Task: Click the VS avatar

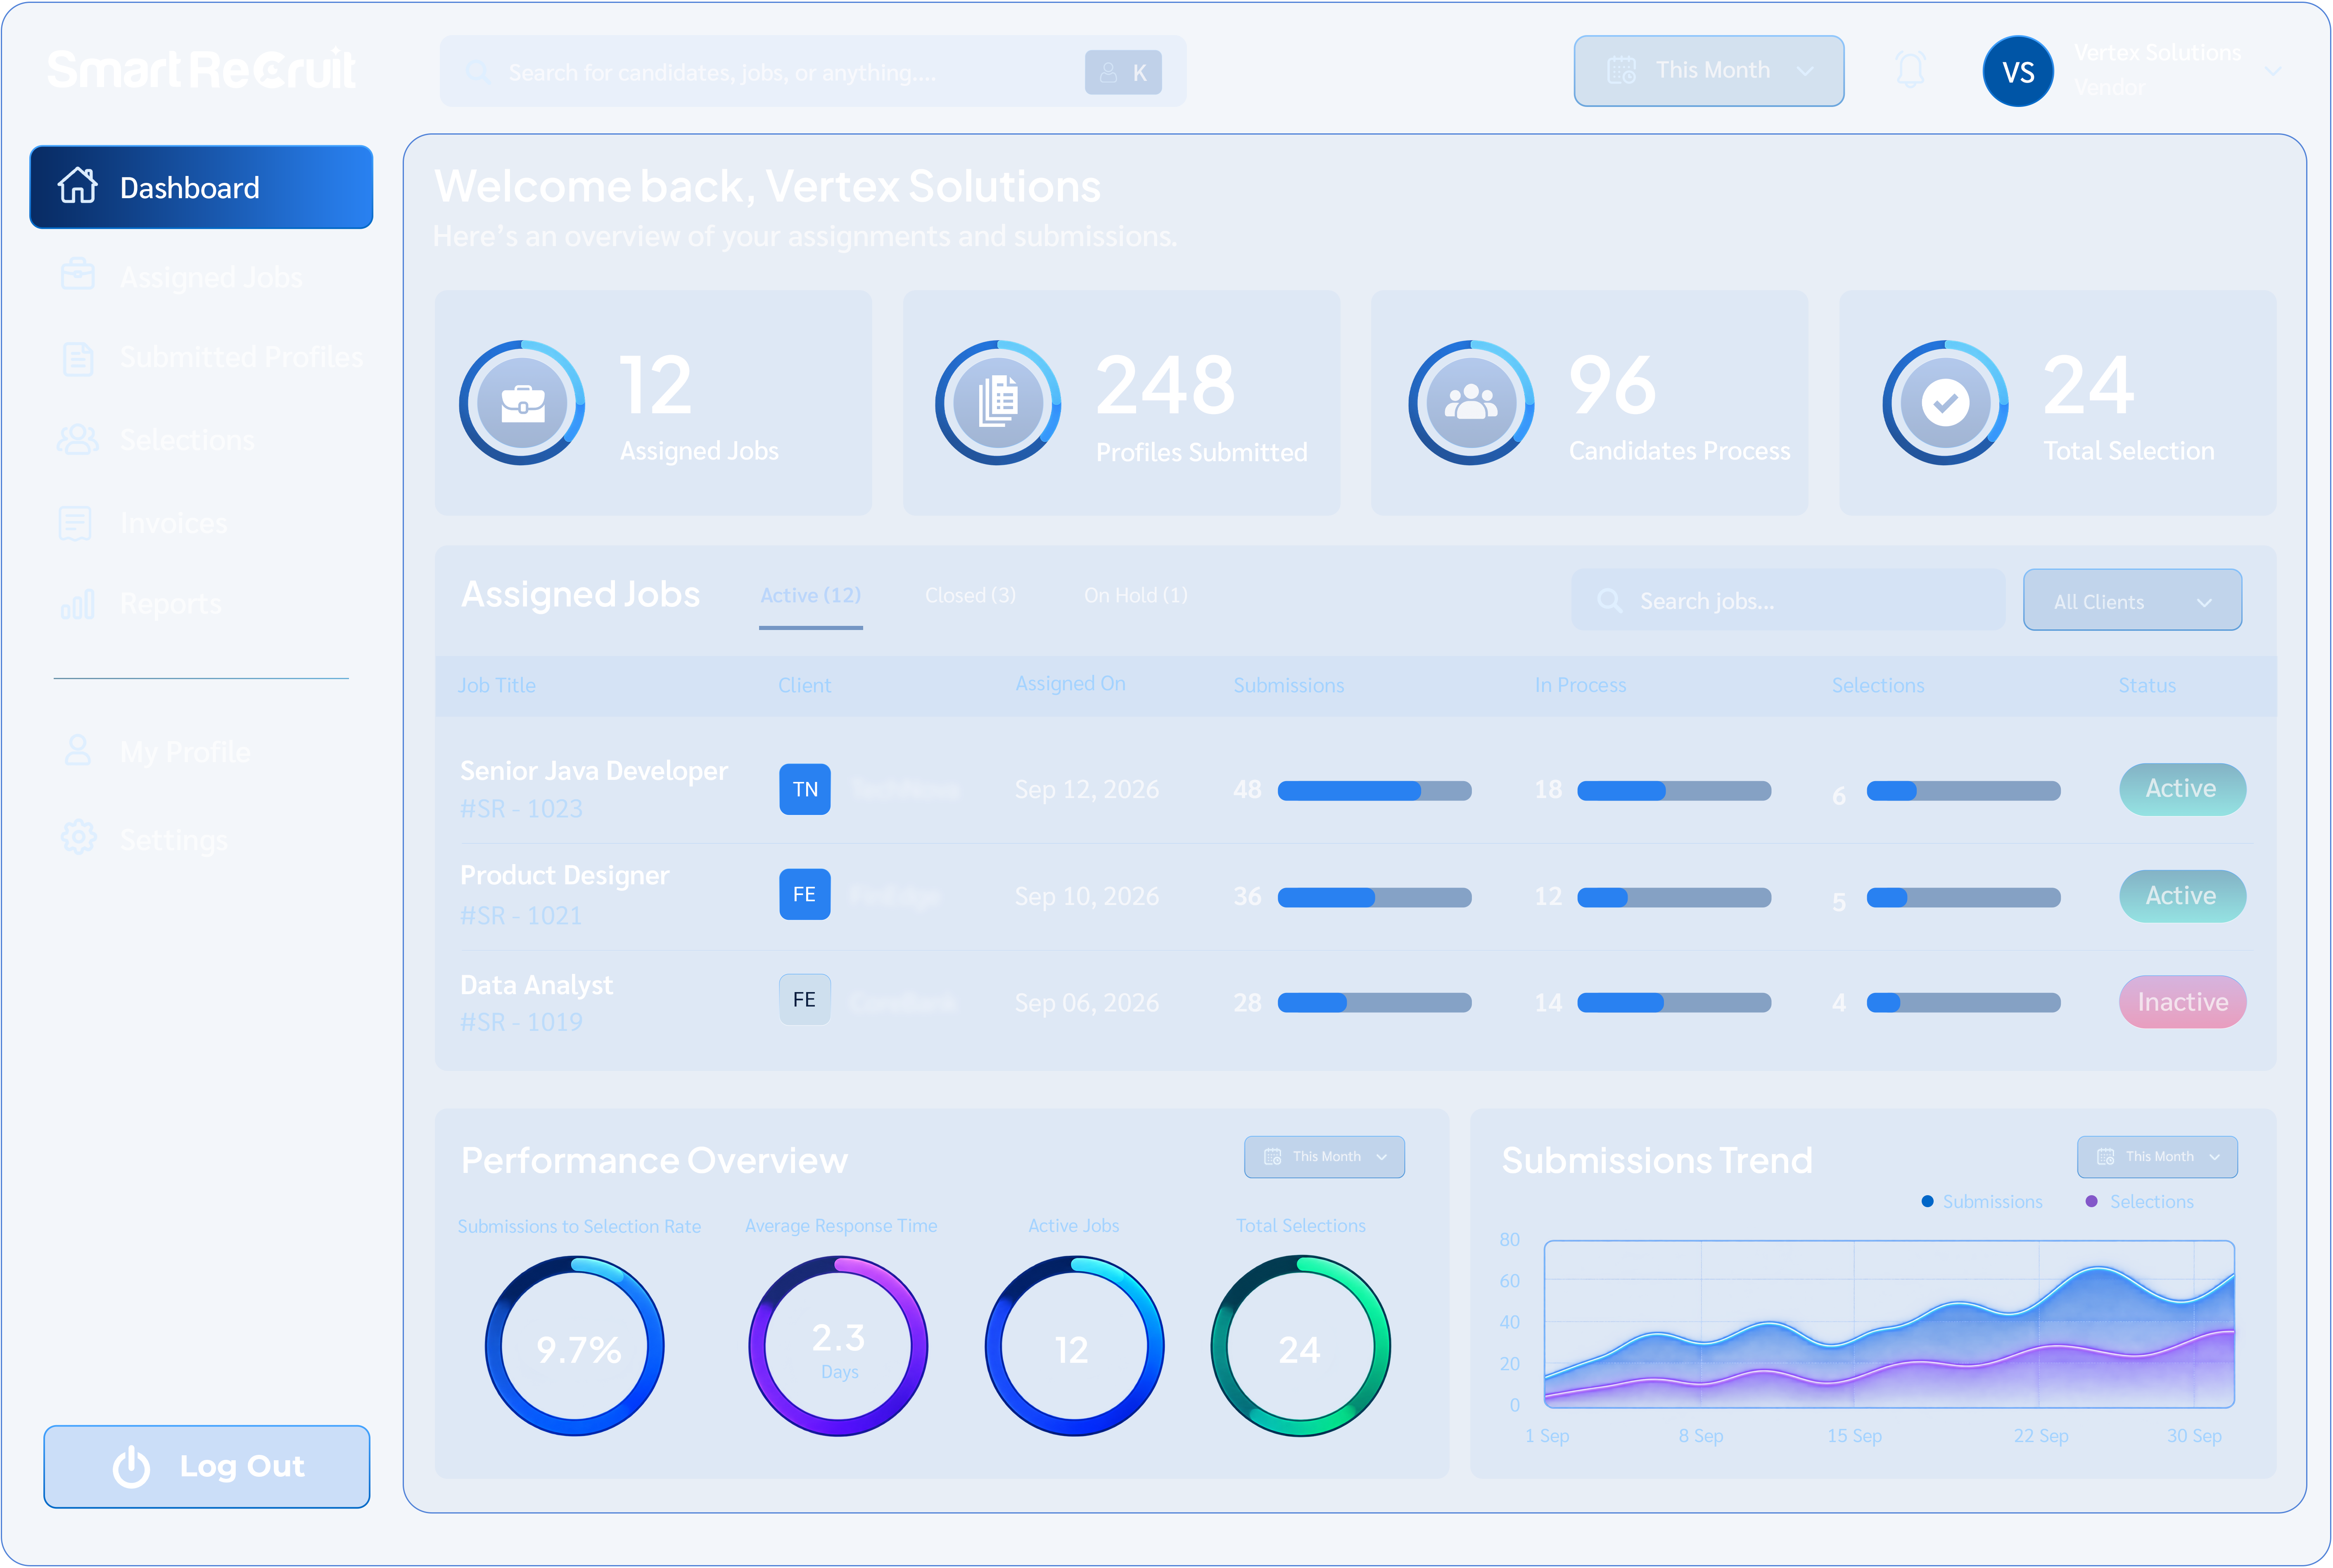Action: 2018,71
